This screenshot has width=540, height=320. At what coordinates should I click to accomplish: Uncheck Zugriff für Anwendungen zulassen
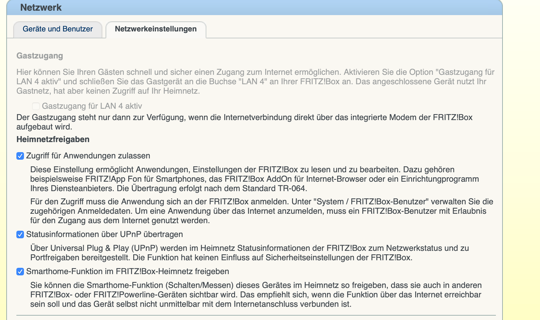(20, 156)
